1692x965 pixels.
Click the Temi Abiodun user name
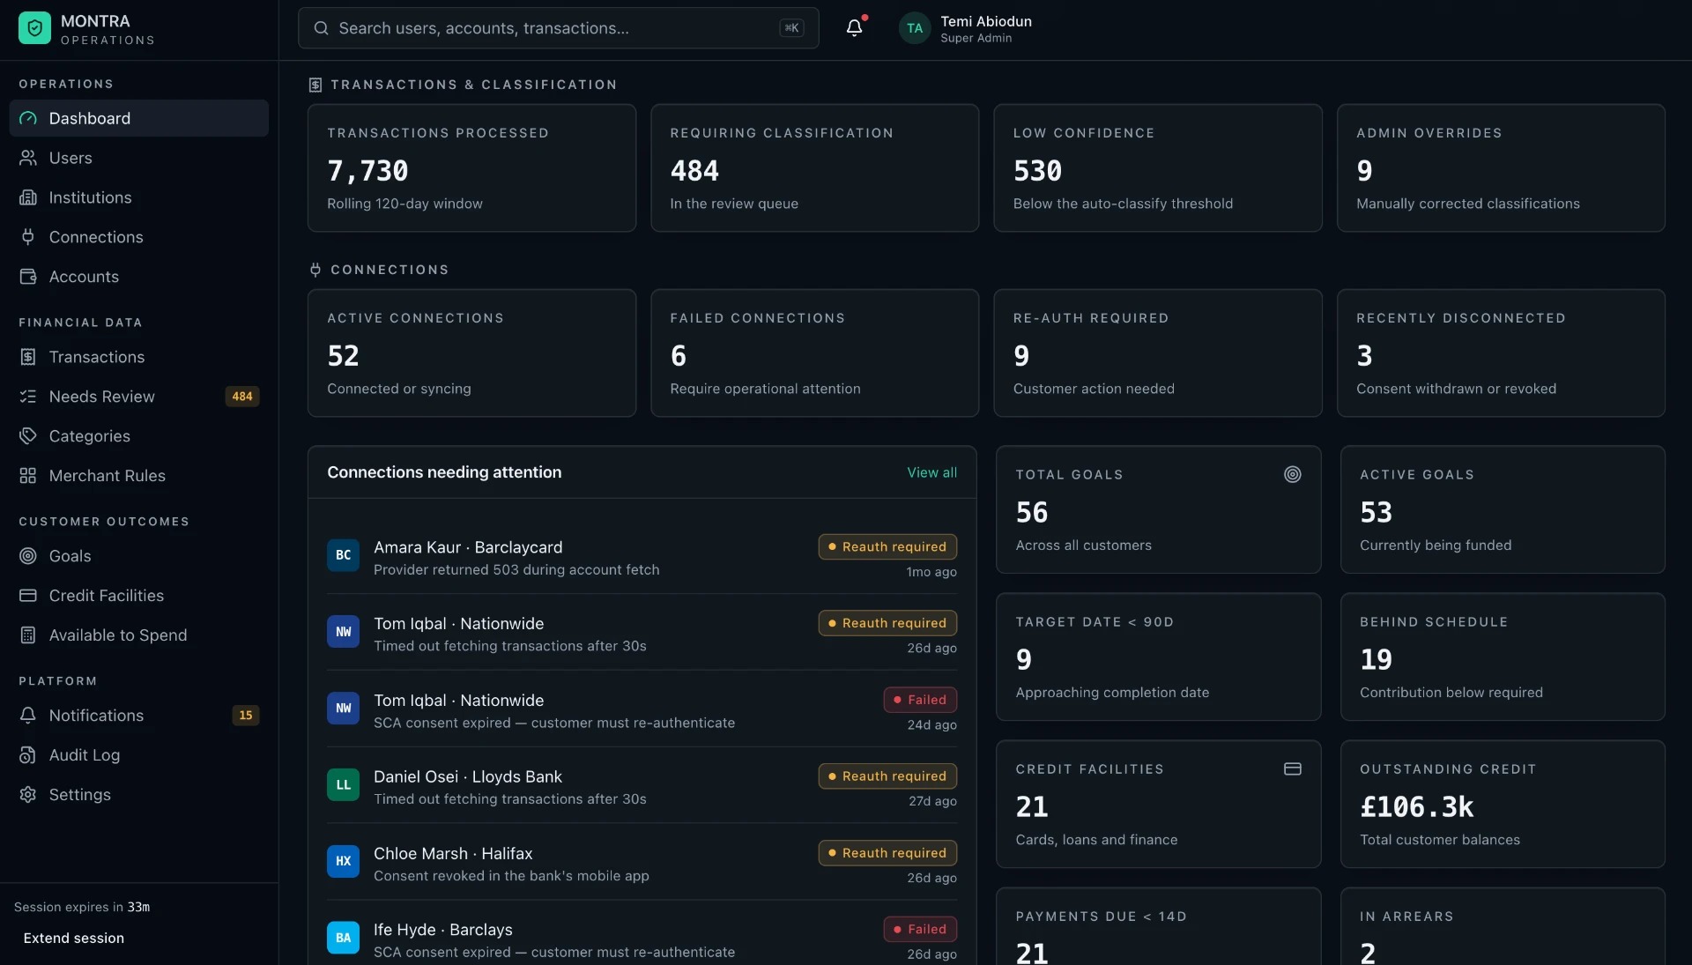(x=986, y=21)
